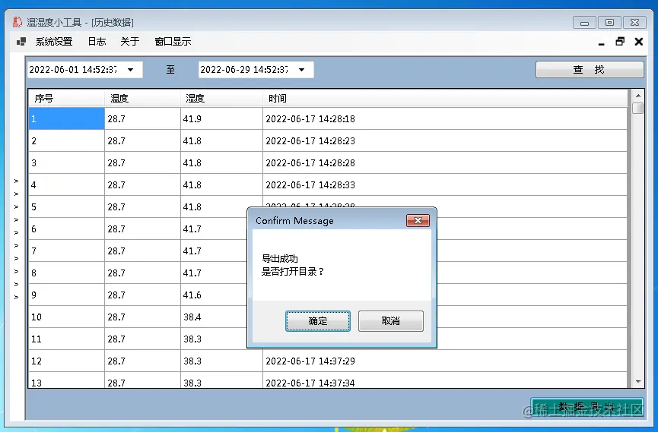Minimize the main 温湿度小工具 window
The height and width of the screenshot is (432, 658).
point(584,23)
